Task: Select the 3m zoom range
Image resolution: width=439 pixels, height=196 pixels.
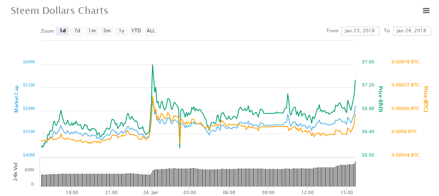Action: tap(107, 31)
